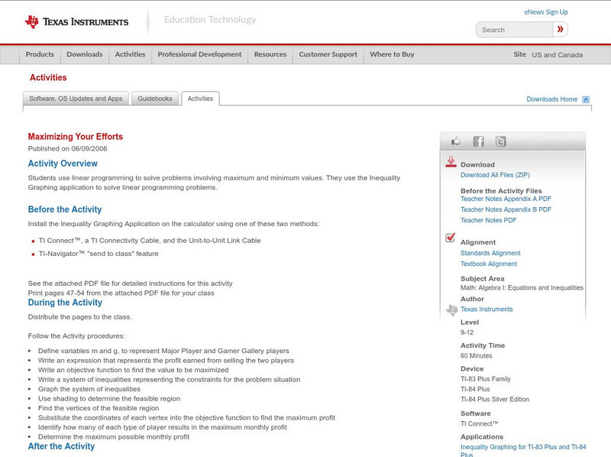Switch to Software, OS Updates and Apps tab

point(76,99)
